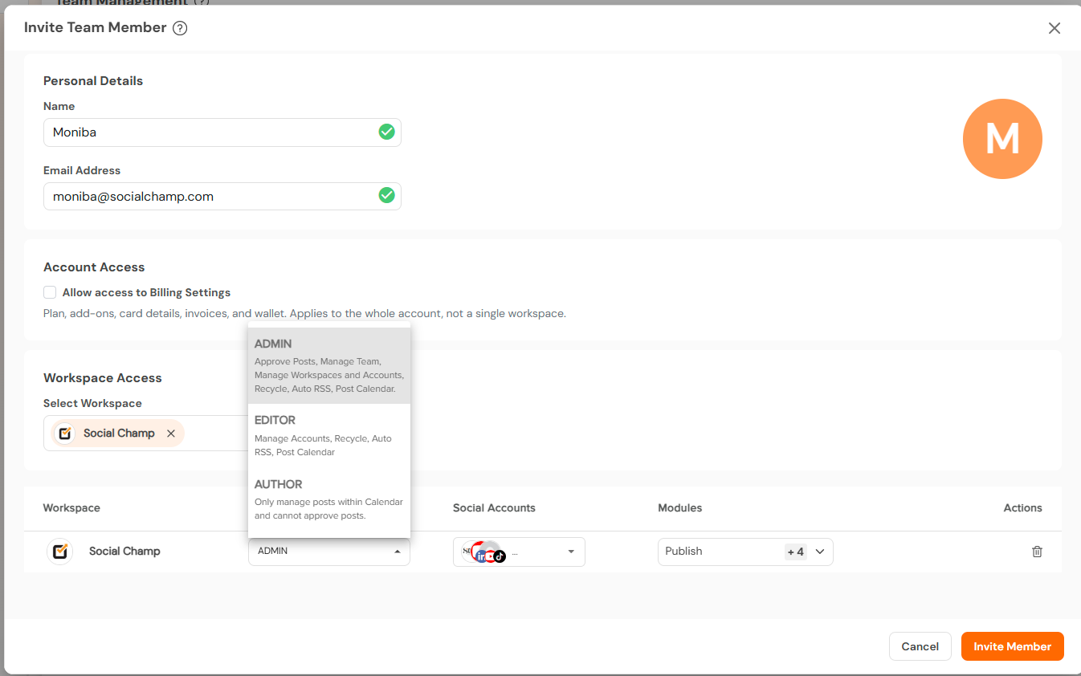
Task: Select the ADMIN role option in the list
Action: coord(329,365)
